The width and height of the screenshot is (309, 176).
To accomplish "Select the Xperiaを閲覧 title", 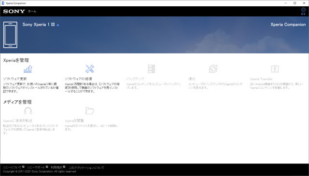I will [x=74, y=121].
